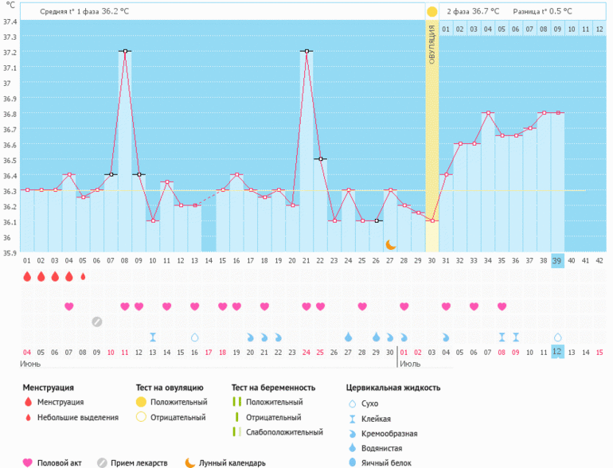Click the dry fluid drop on cycle day 39
Image resolution: width=613 pixels, height=468 pixels.
pos(557,337)
